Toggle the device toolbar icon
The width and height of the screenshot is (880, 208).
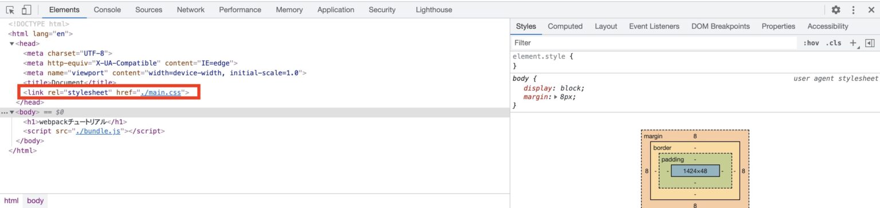point(26,10)
